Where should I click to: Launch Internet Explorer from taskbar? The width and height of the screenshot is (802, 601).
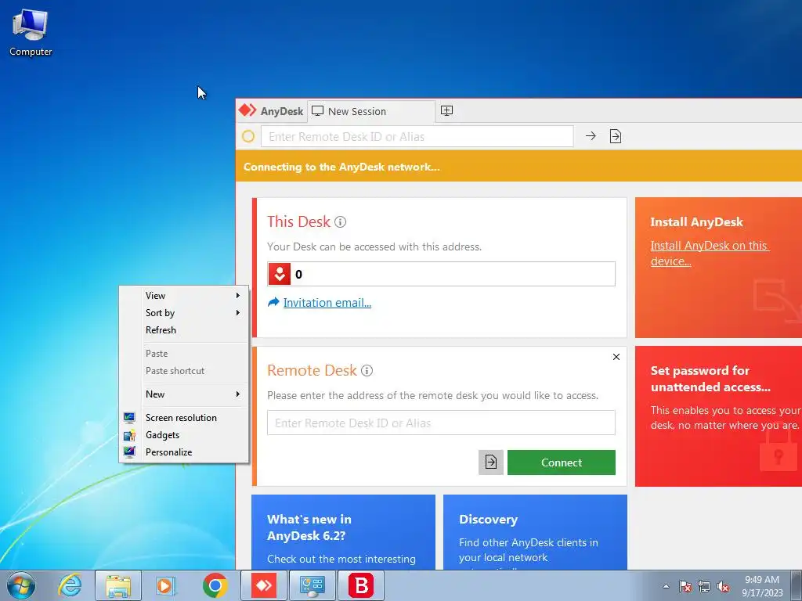point(70,585)
